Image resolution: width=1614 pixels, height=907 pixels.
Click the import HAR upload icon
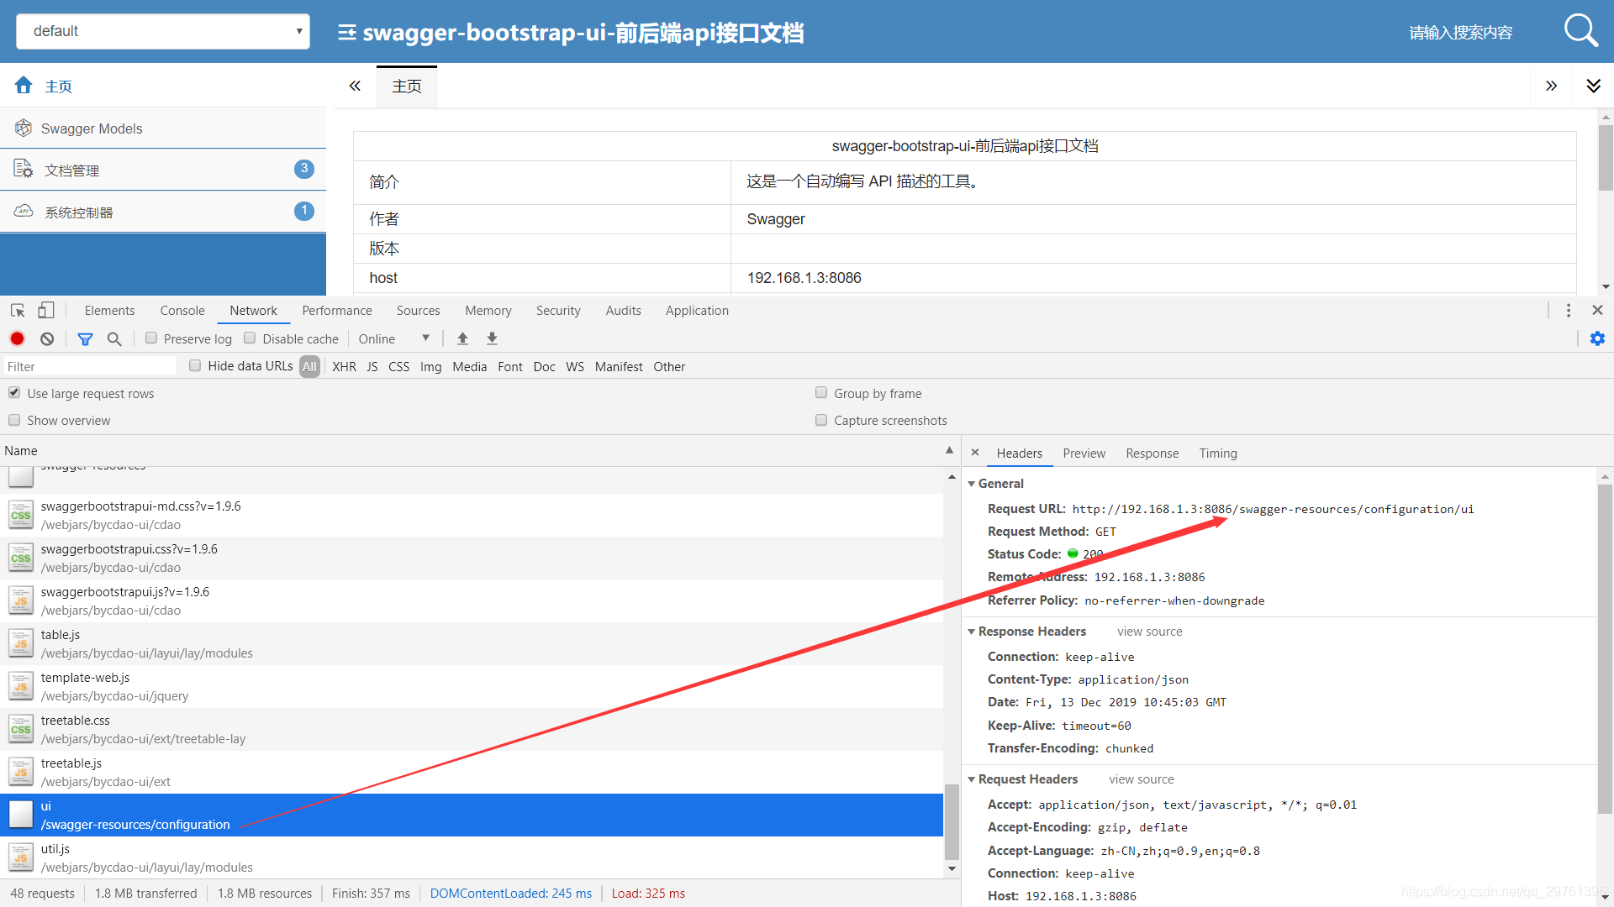click(x=462, y=338)
